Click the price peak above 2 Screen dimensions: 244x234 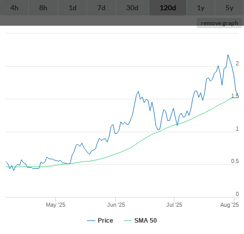coord(228,55)
